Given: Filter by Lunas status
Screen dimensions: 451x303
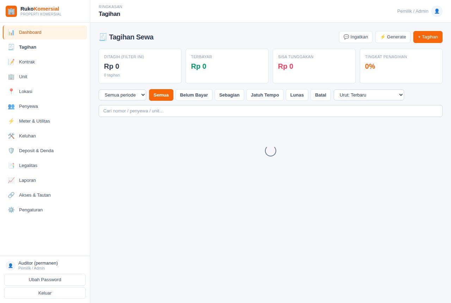Looking at the screenshot, I should pos(297,95).
